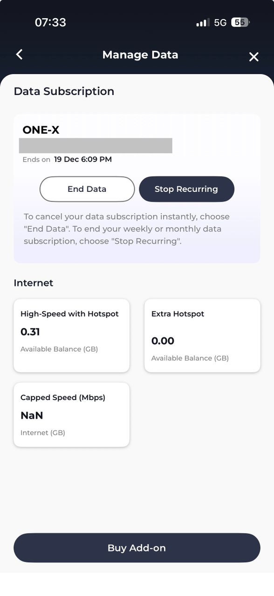Tap the Ends on 19 Dec date
The width and height of the screenshot is (274, 596).
pos(67,159)
